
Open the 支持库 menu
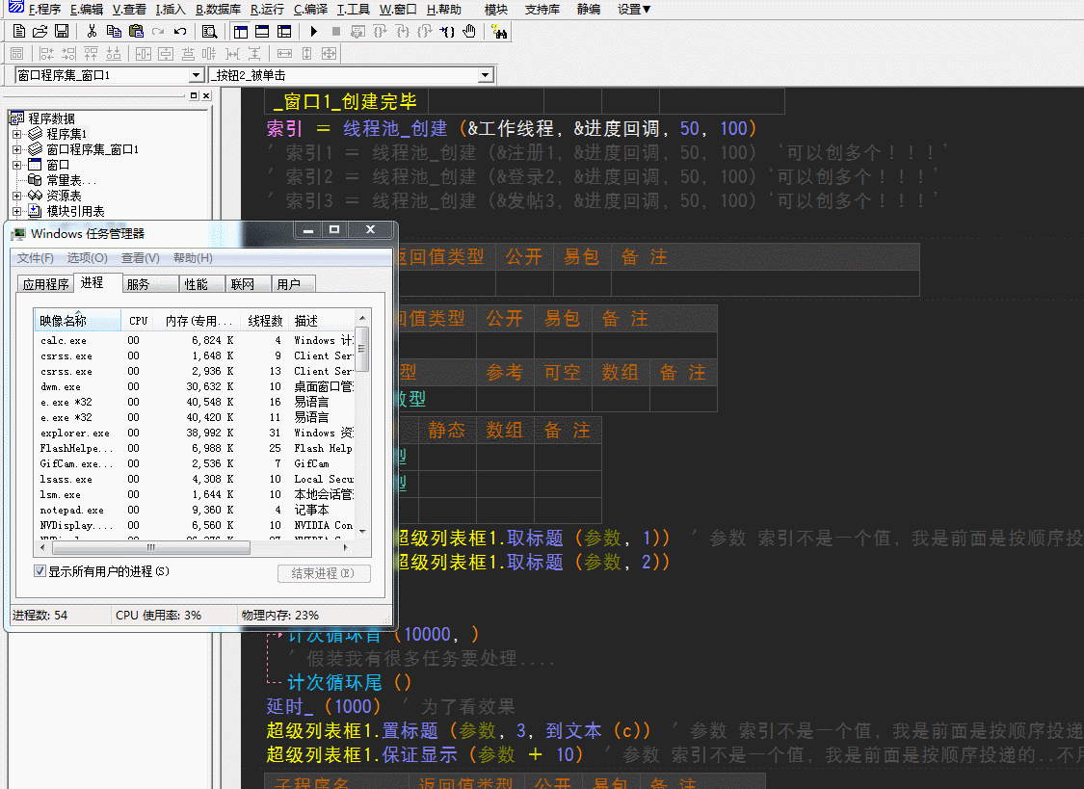tap(542, 9)
